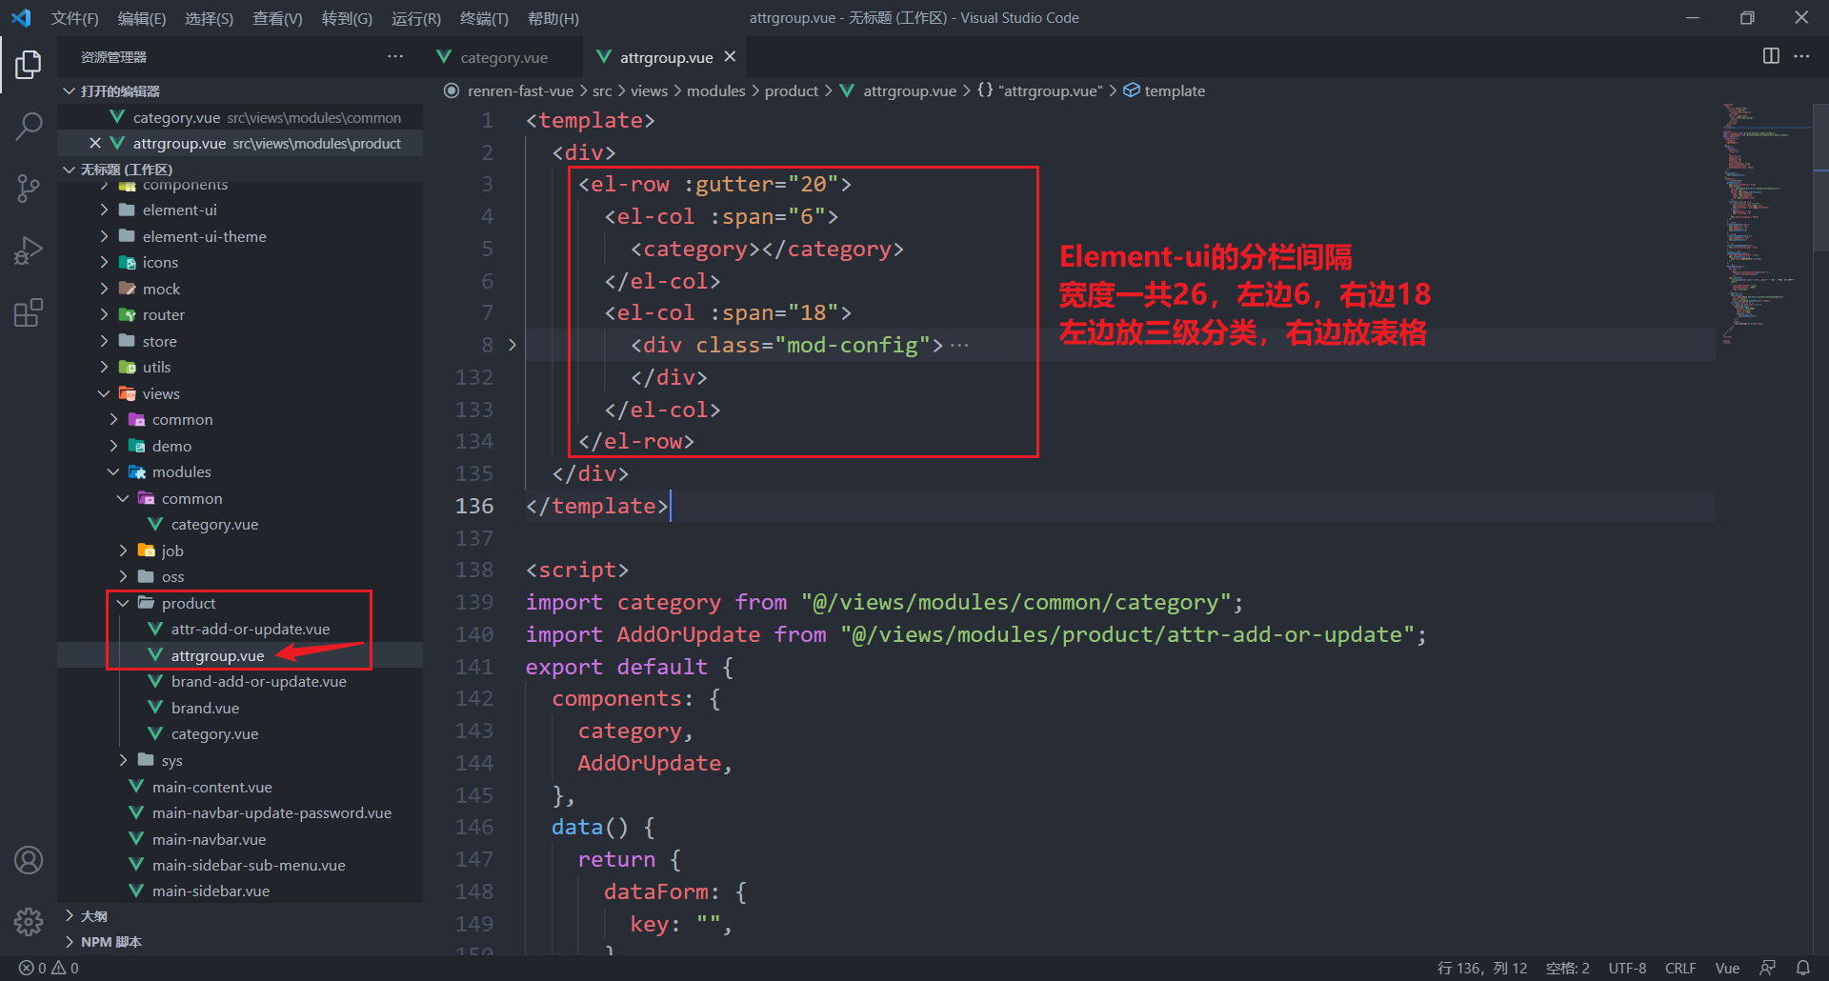Open the 终端(T) menu
Screen dimensions: 1829x981
pos(484,19)
